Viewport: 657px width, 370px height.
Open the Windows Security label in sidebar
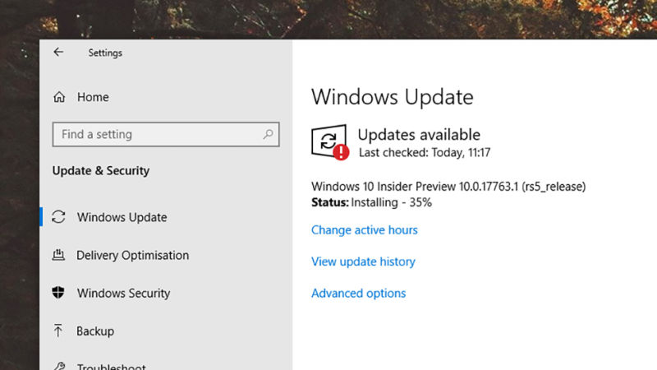(x=123, y=293)
